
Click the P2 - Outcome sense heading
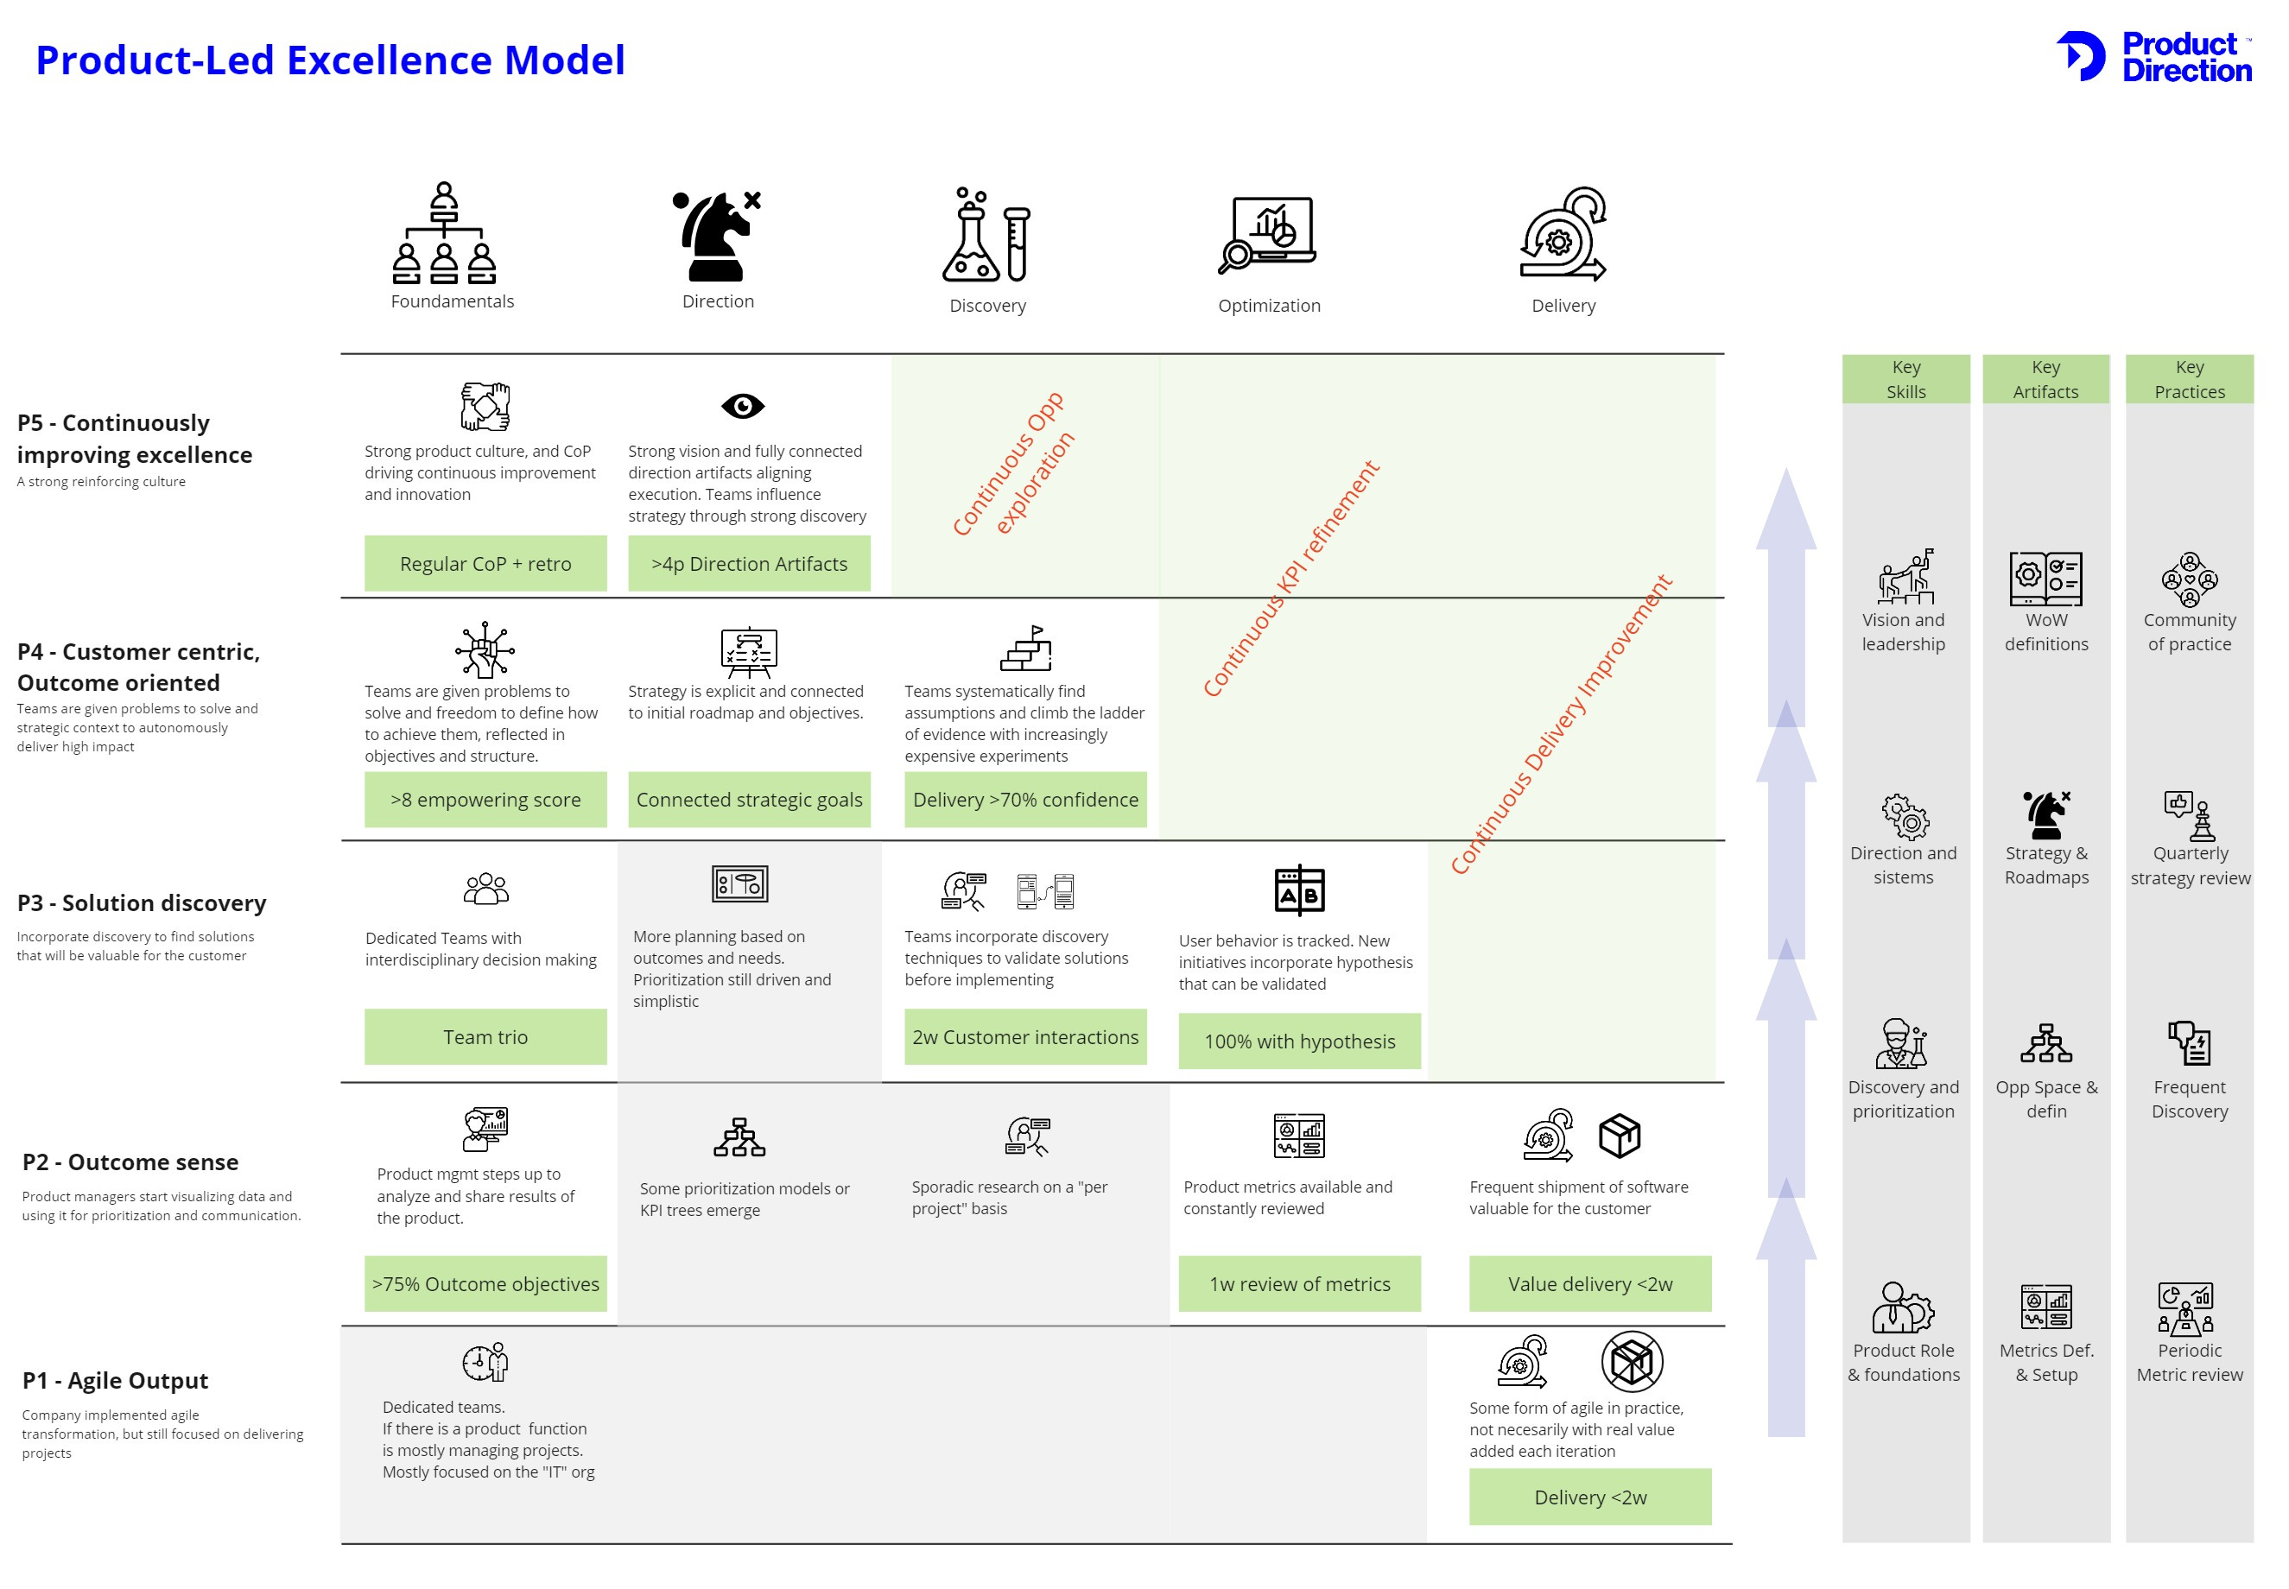[130, 1162]
